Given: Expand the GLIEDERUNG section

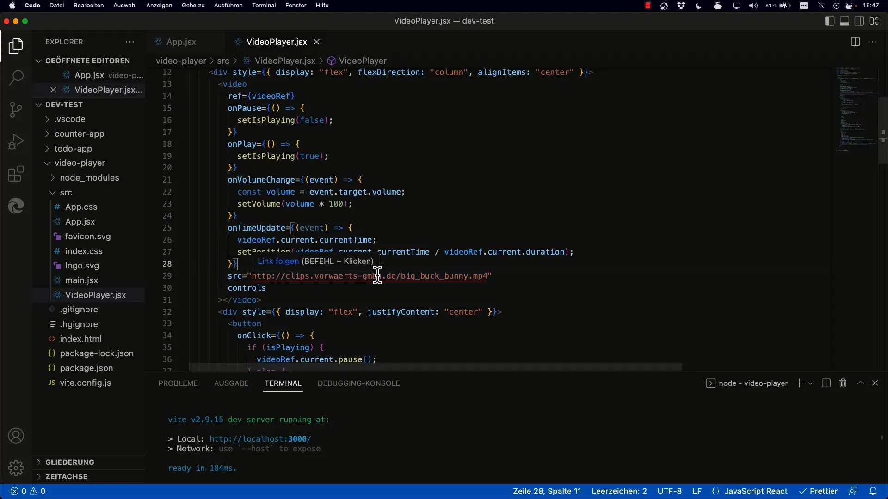Looking at the screenshot, I should 70,462.
